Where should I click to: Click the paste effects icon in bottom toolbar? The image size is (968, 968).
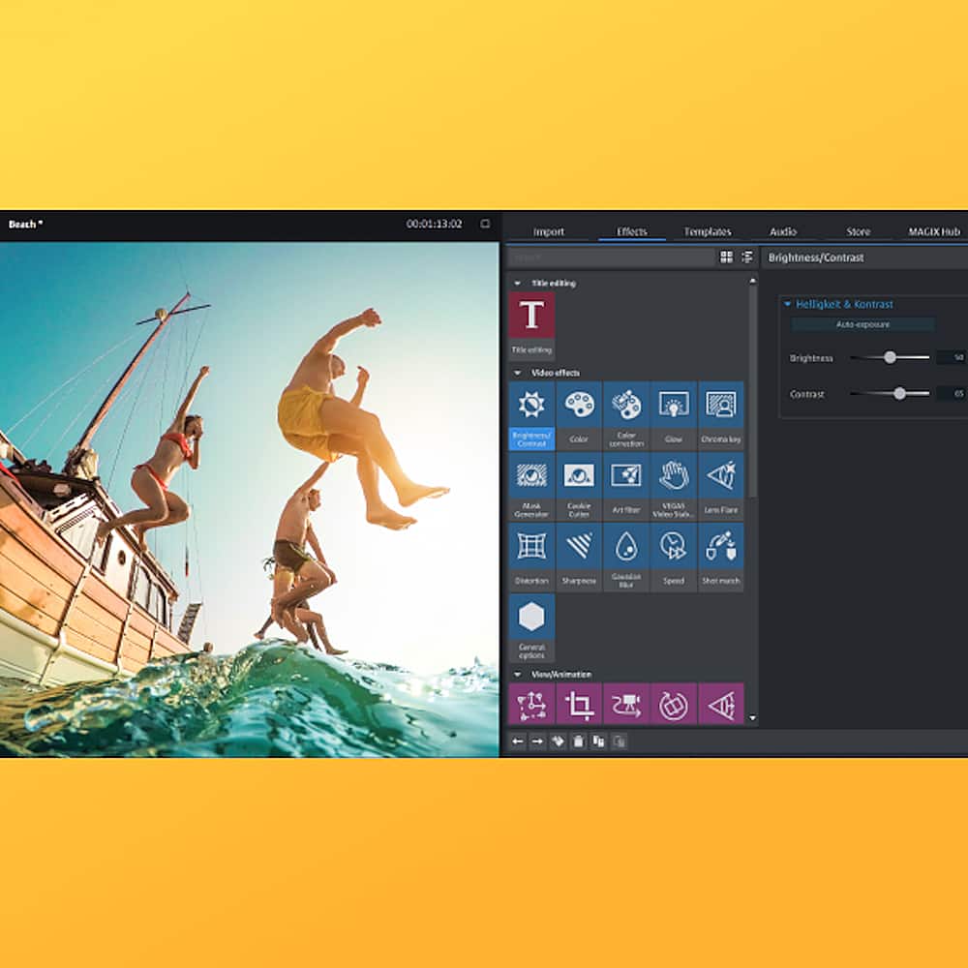(619, 741)
